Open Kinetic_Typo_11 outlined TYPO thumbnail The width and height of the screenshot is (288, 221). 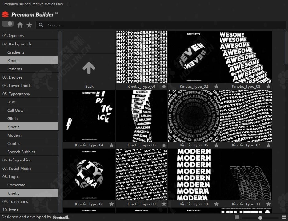[246, 175]
